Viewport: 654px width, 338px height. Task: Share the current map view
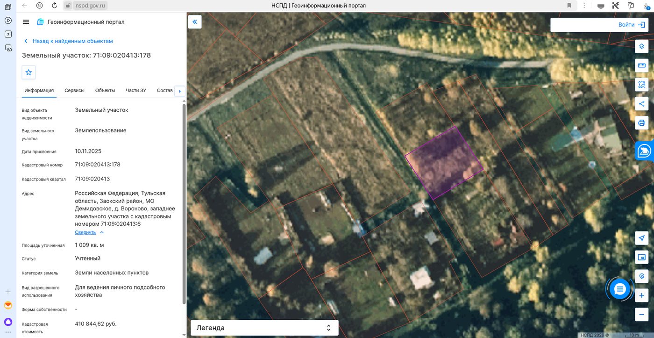[642, 104]
